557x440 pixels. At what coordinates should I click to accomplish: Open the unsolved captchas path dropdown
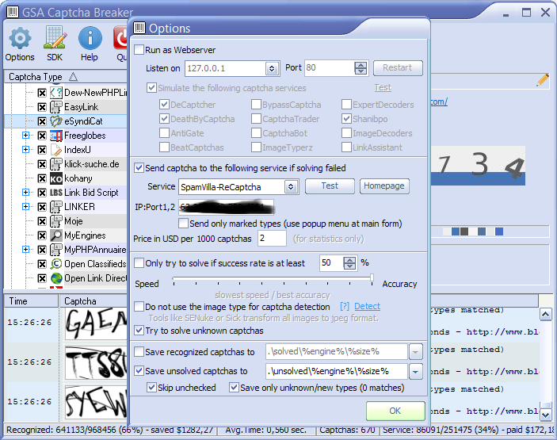pyautogui.click(x=416, y=371)
